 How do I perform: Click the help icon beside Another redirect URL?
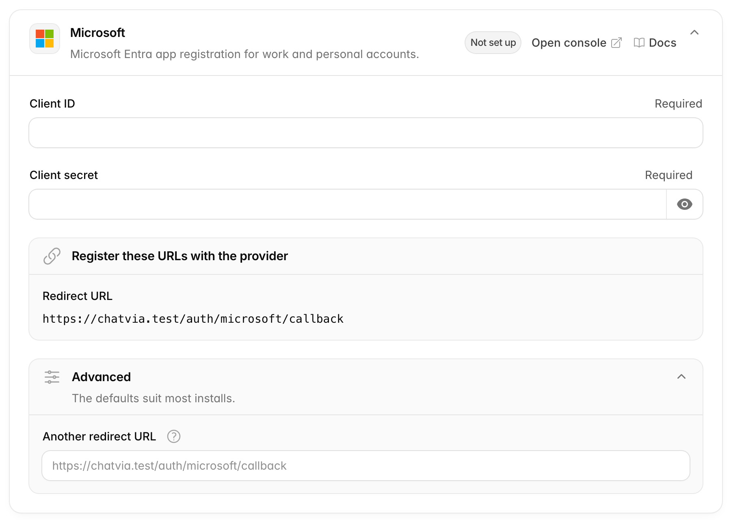[174, 436]
